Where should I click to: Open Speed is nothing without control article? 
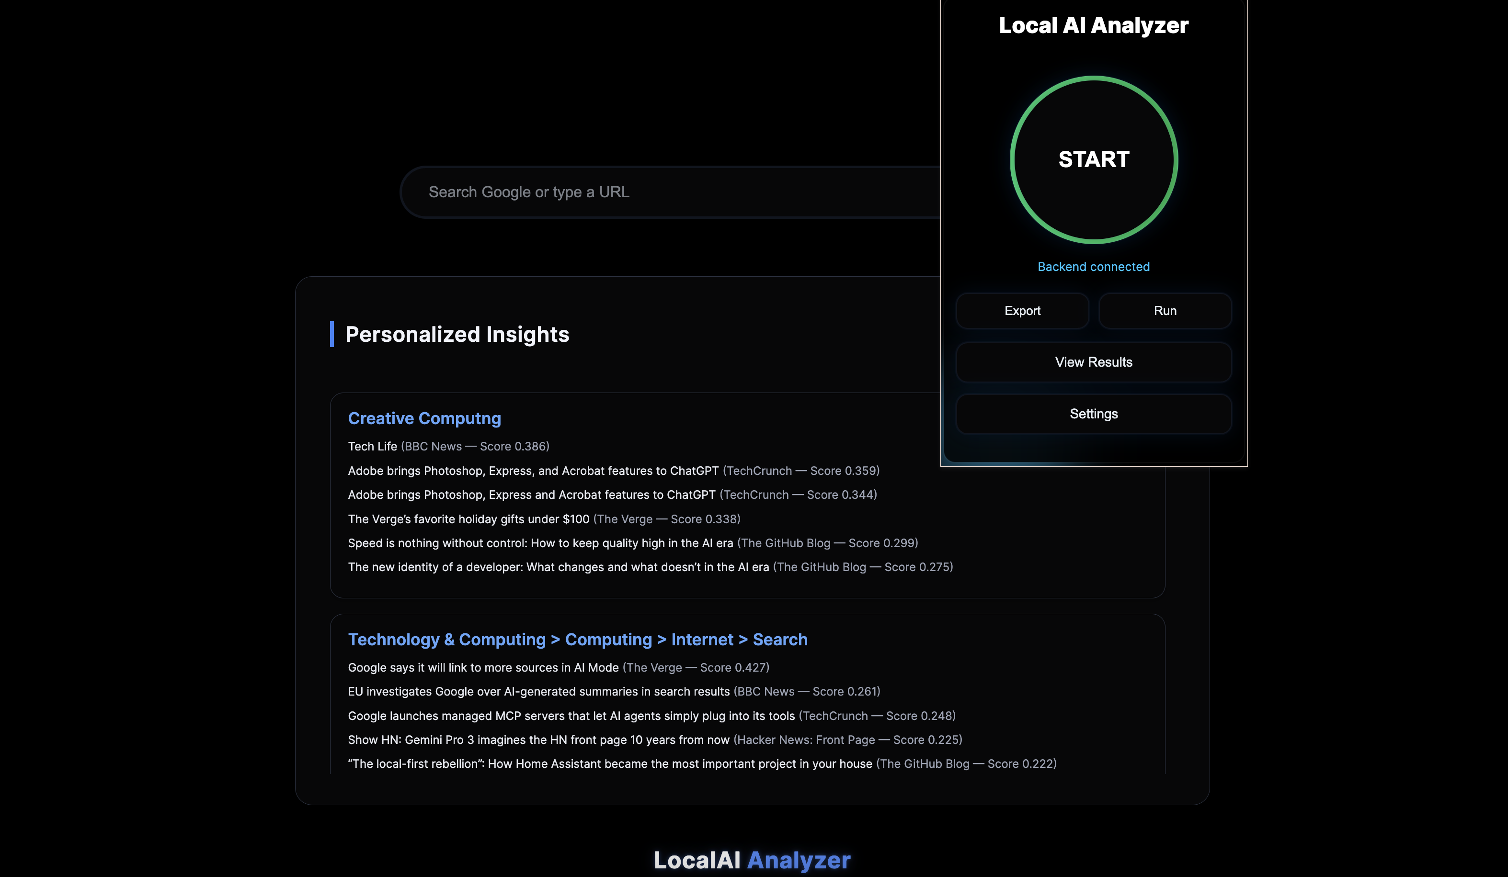pyautogui.click(x=540, y=543)
